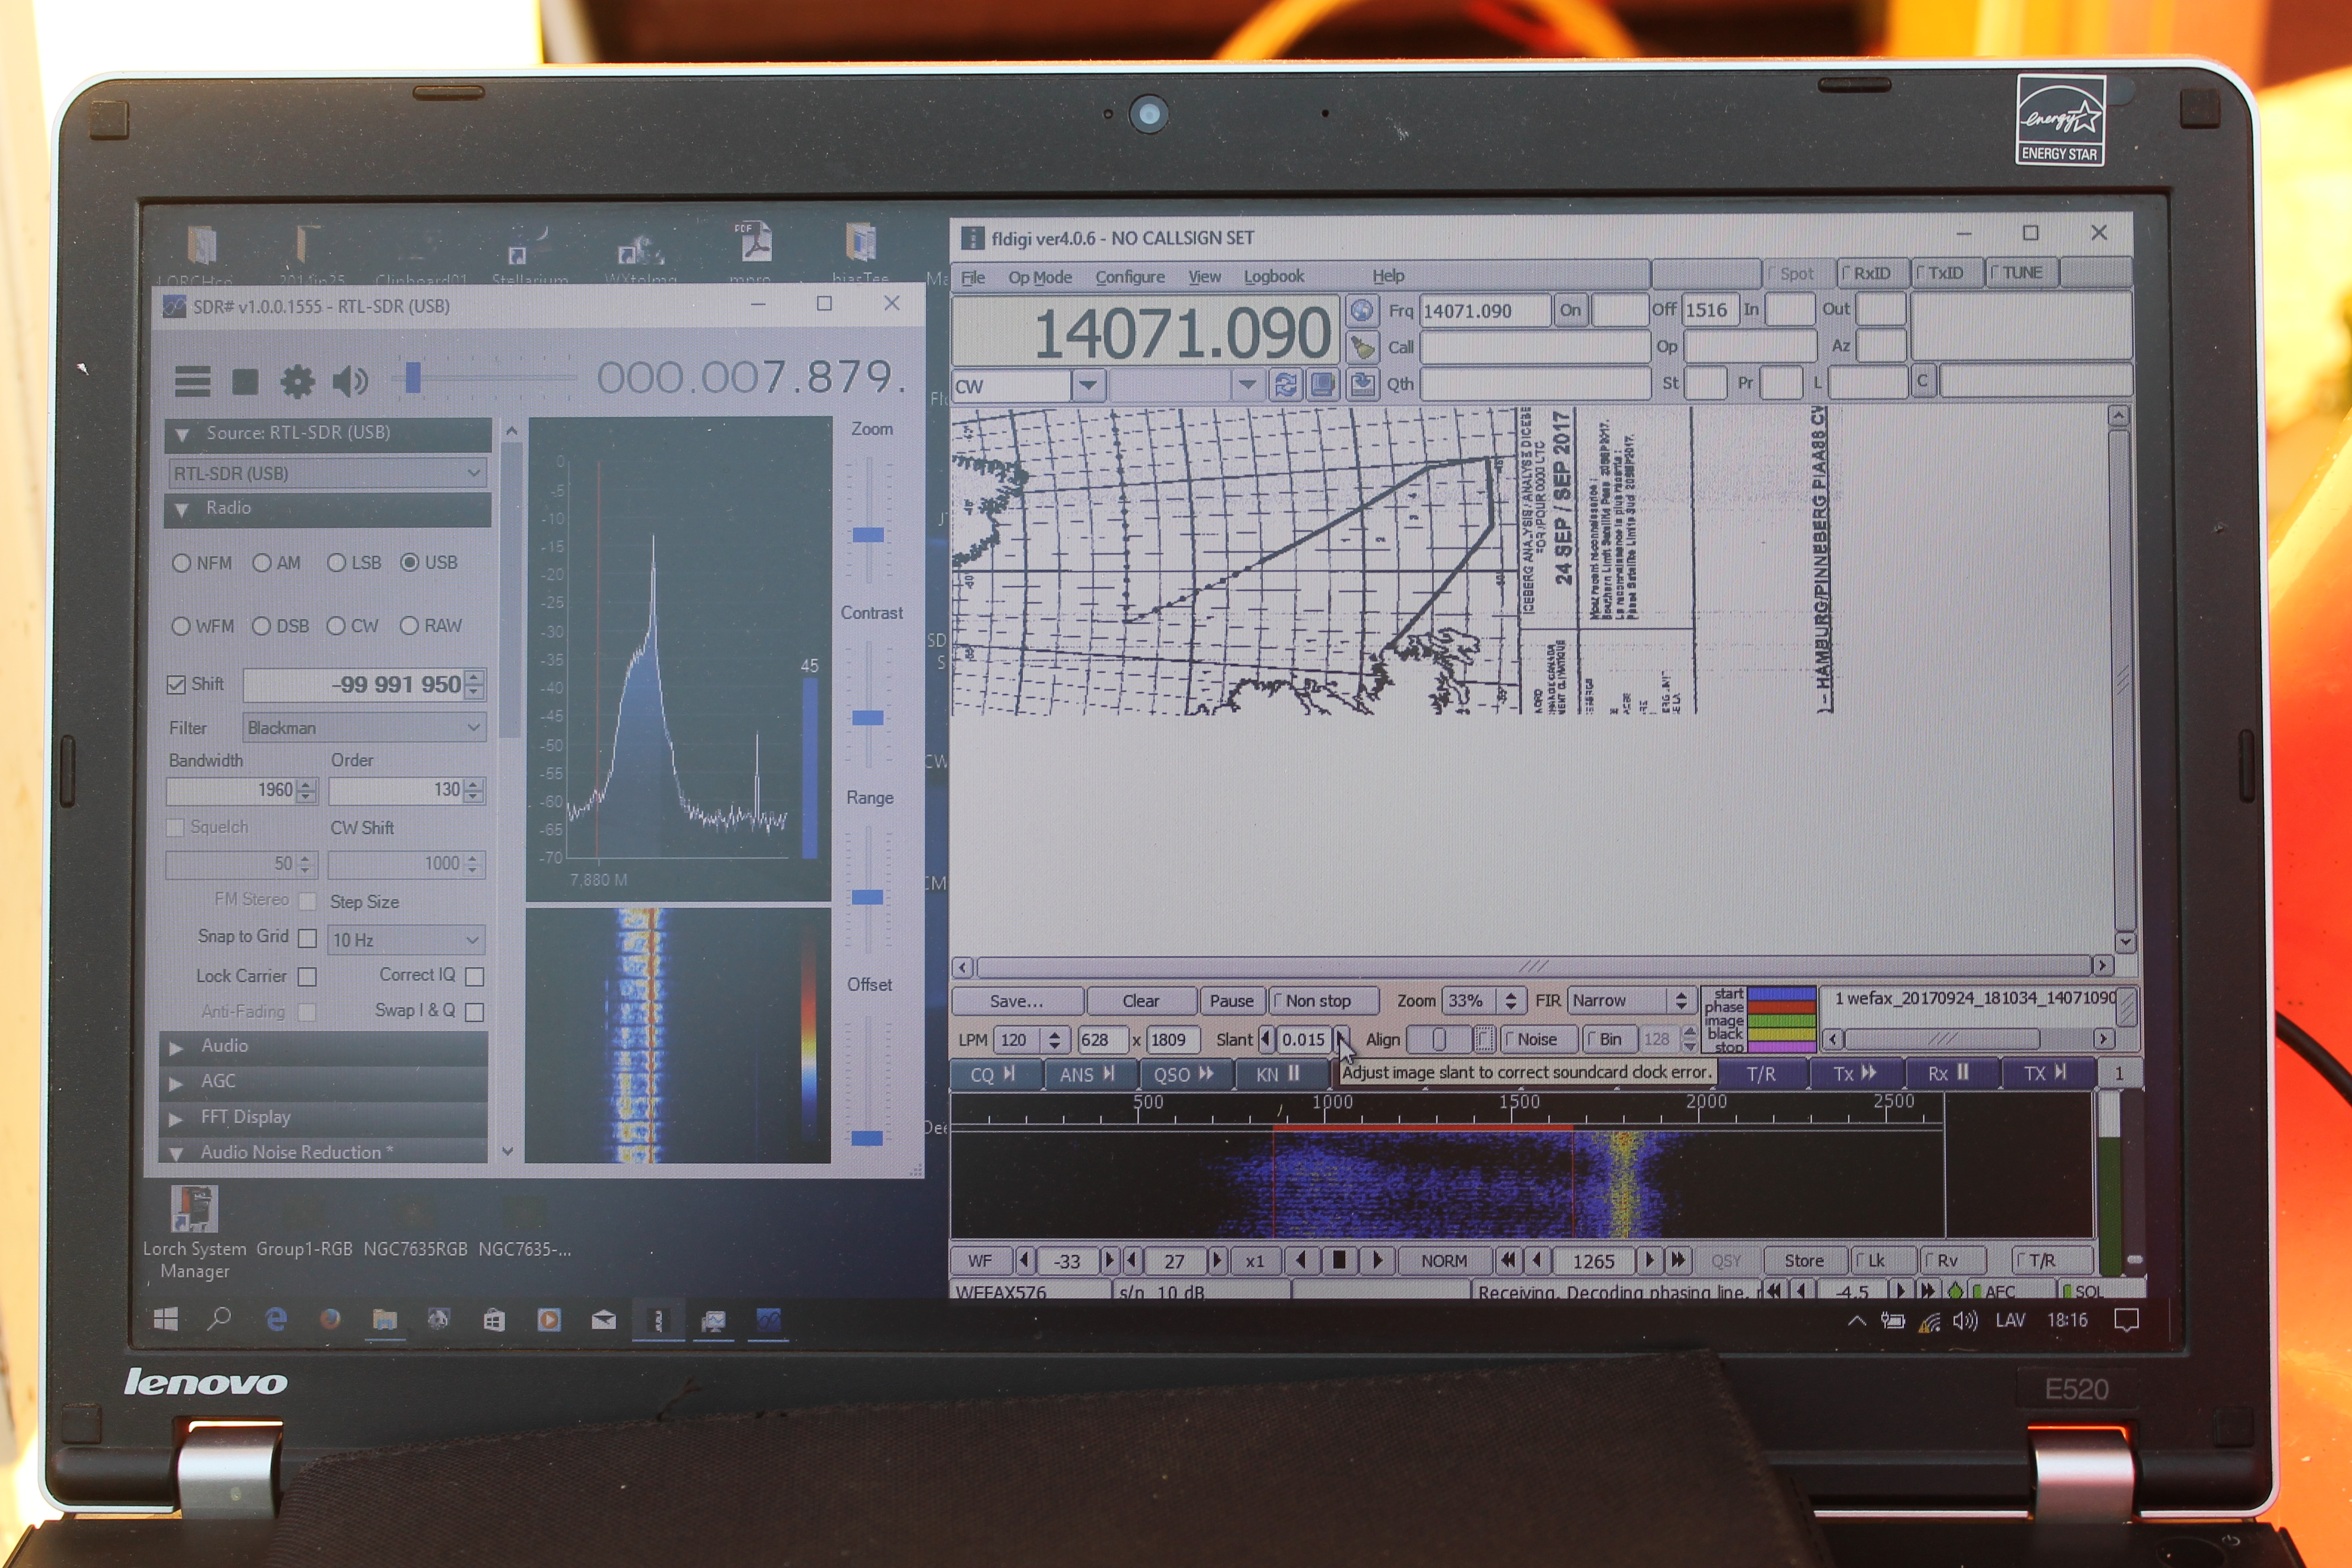Show hidden tray icons chevron

(x=1856, y=1321)
